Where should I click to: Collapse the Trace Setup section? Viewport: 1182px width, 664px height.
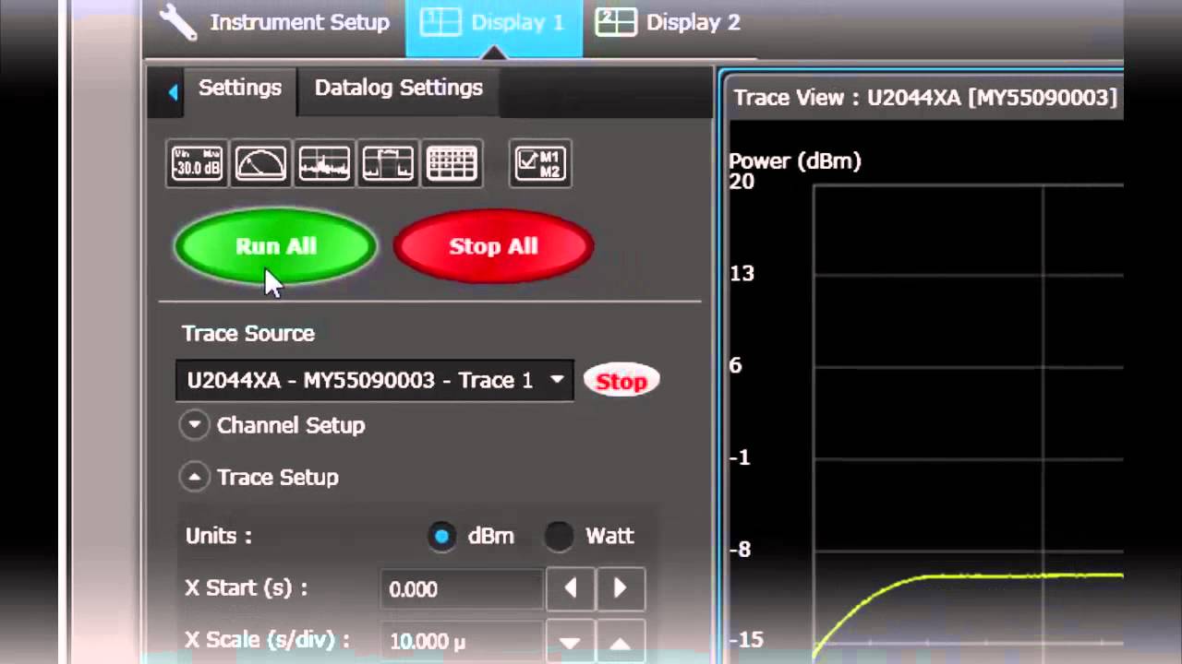195,477
